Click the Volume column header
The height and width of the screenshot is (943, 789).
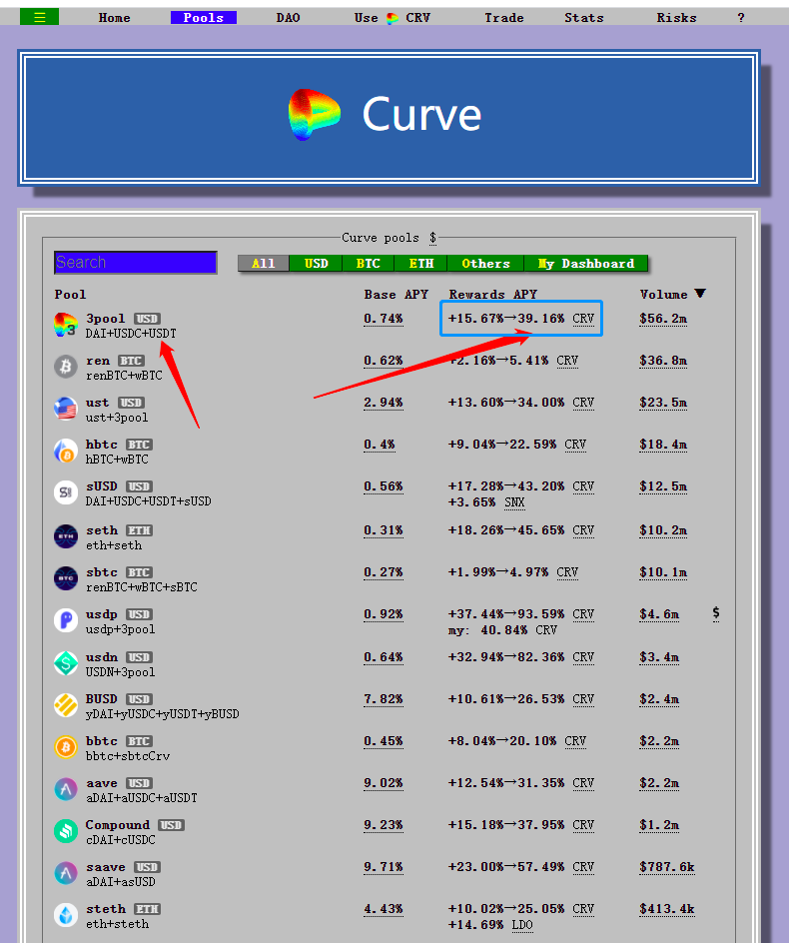tap(663, 294)
